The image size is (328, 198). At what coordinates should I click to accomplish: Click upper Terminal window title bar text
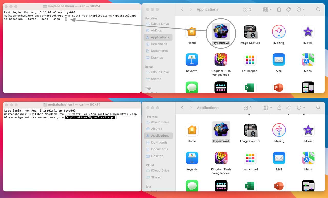74,6
